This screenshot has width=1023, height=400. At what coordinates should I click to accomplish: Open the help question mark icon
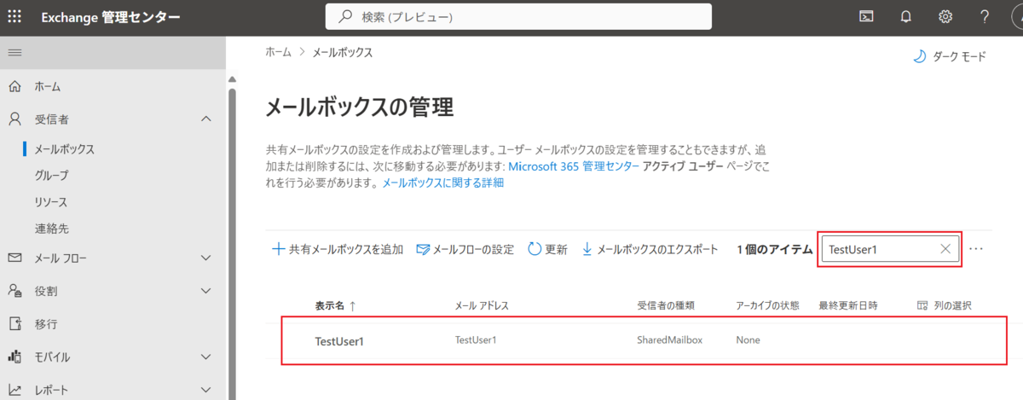point(985,16)
